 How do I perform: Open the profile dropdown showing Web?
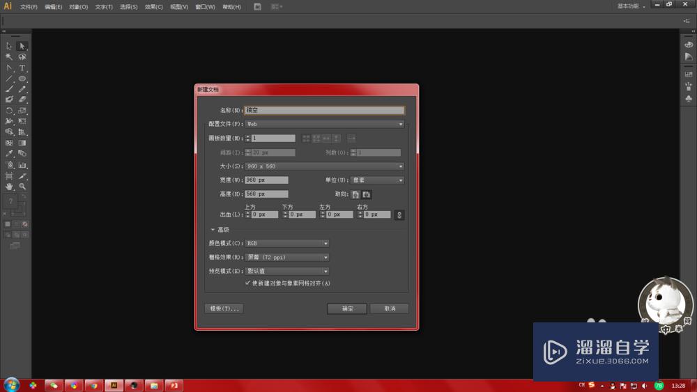324,125
